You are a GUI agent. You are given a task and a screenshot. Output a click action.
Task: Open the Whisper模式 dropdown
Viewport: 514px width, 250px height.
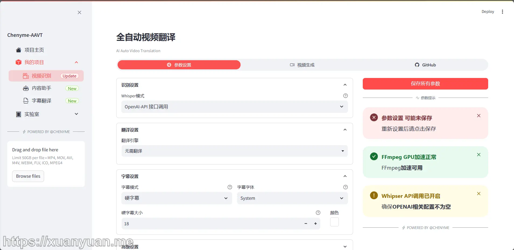[235, 107]
